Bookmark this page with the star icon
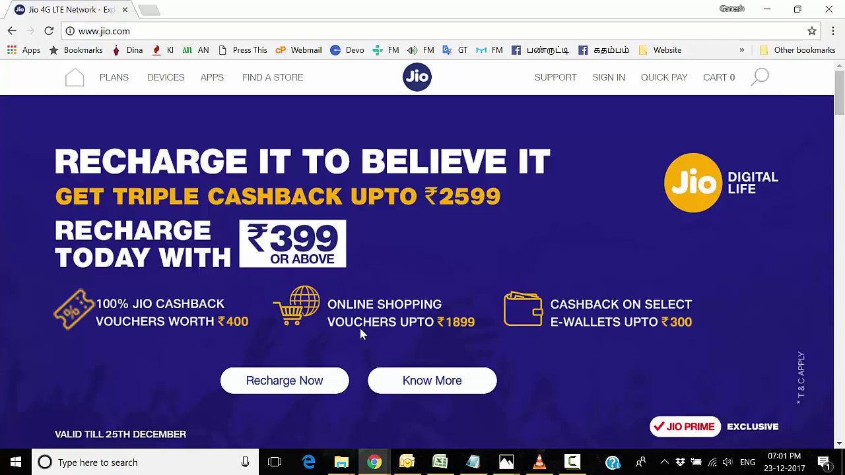Screen dimensions: 845x475 (x=812, y=31)
